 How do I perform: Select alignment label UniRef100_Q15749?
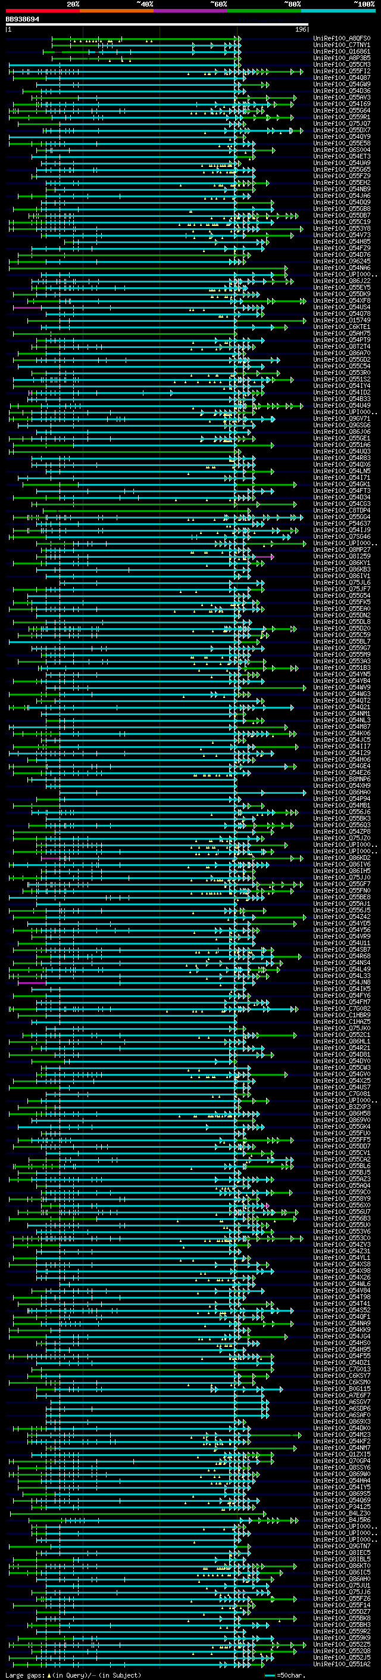tap(342, 320)
